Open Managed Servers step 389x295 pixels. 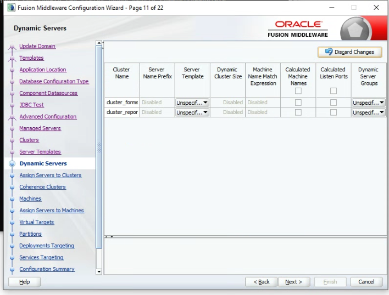coord(40,128)
